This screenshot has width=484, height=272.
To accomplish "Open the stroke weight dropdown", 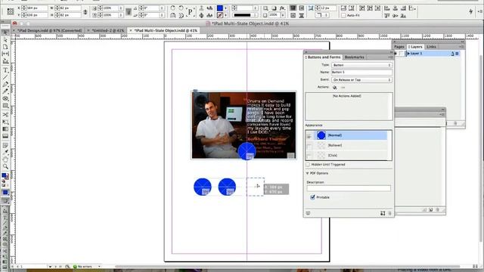I will point(256,8).
